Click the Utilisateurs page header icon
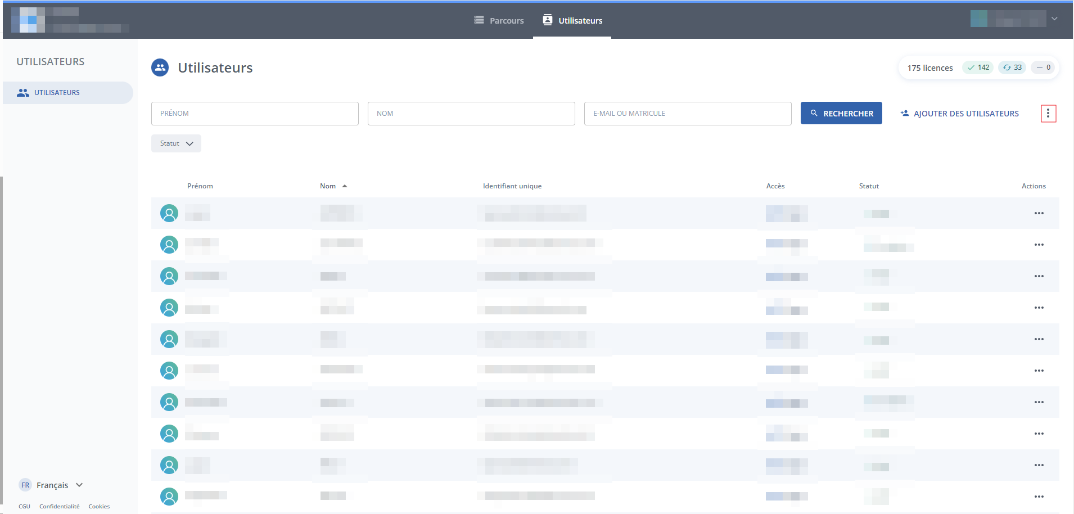The width and height of the screenshot is (1074, 514). (160, 67)
